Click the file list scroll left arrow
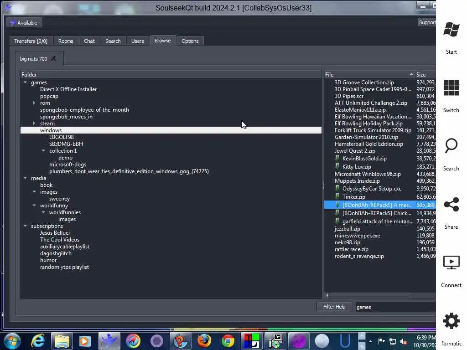Screen dimensions: 467x350 pos(327,295)
